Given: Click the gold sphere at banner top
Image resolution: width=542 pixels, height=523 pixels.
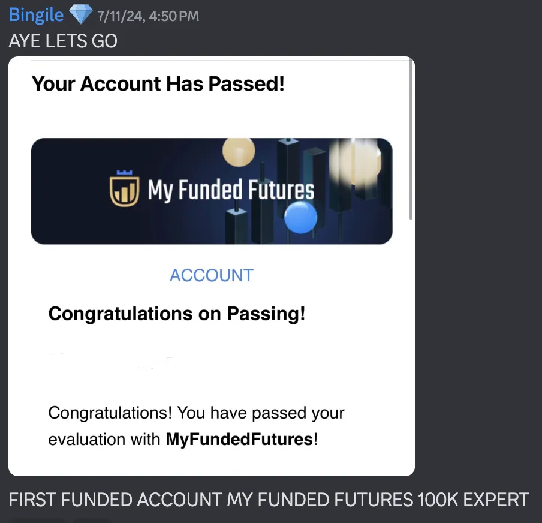Looking at the screenshot, I should [239, 152].
